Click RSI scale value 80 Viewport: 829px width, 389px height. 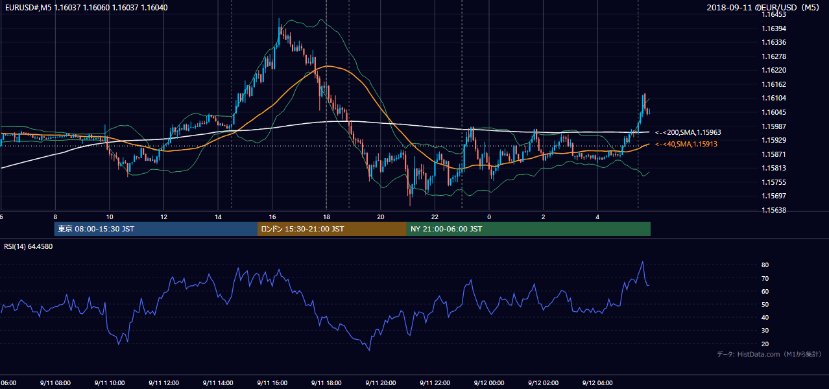(765, 265)
